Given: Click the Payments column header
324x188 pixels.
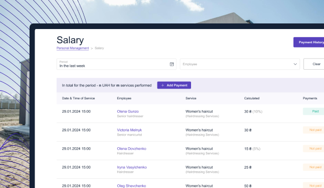Looking at the screenshot, I should coord(310,98).
